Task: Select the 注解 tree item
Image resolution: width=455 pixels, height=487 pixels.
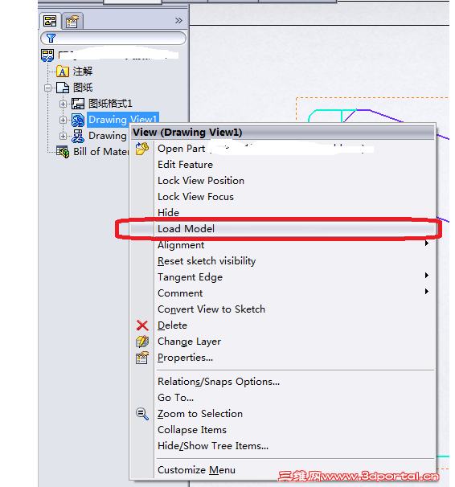Action: point(83,72)
